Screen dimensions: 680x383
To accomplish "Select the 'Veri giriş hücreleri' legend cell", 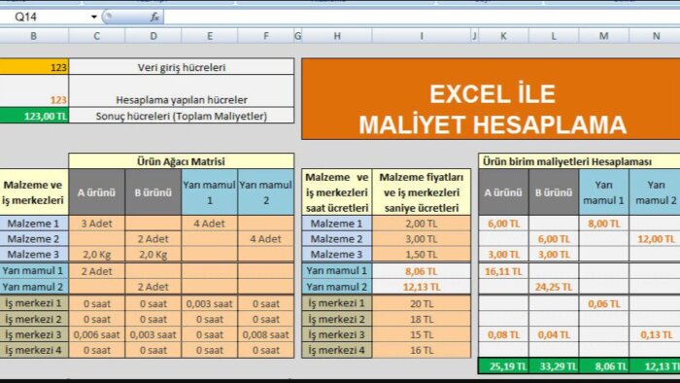I will coord(182,67).
